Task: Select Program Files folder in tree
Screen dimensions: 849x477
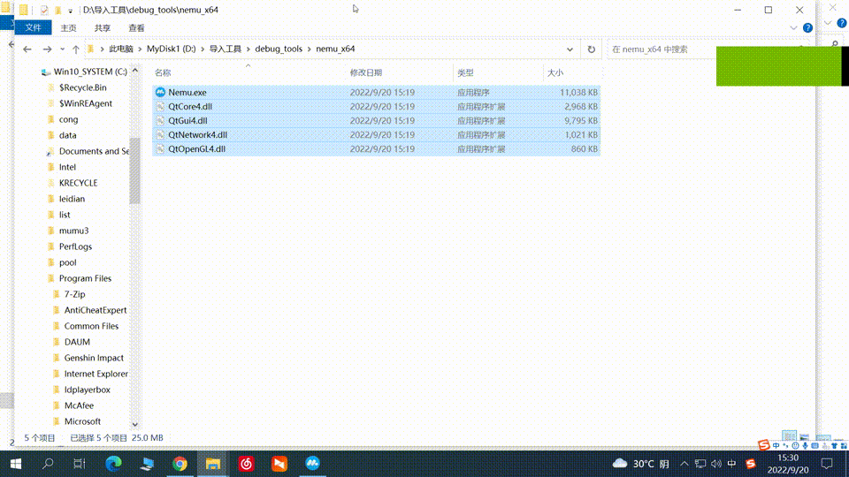Action: [85, 278]
